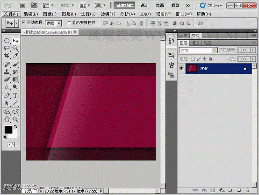Screen dimensions: 259x195
Task: Toggle lock image pixels brush icon
Action: coord(199,58)
